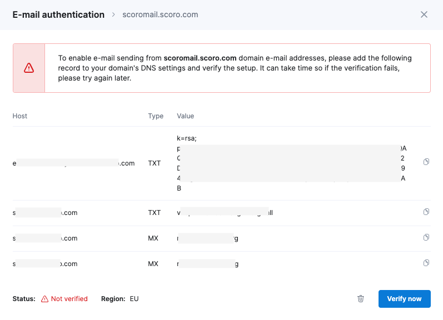Copy the k=rsa TXT record value

tap(426, 162)
